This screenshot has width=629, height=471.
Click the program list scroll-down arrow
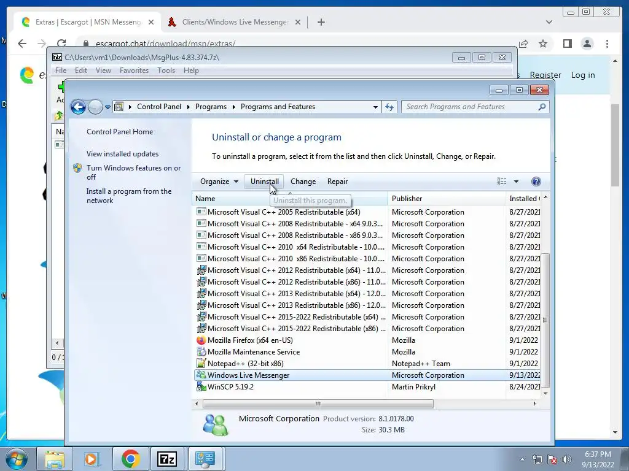click(x=545, y=393)
